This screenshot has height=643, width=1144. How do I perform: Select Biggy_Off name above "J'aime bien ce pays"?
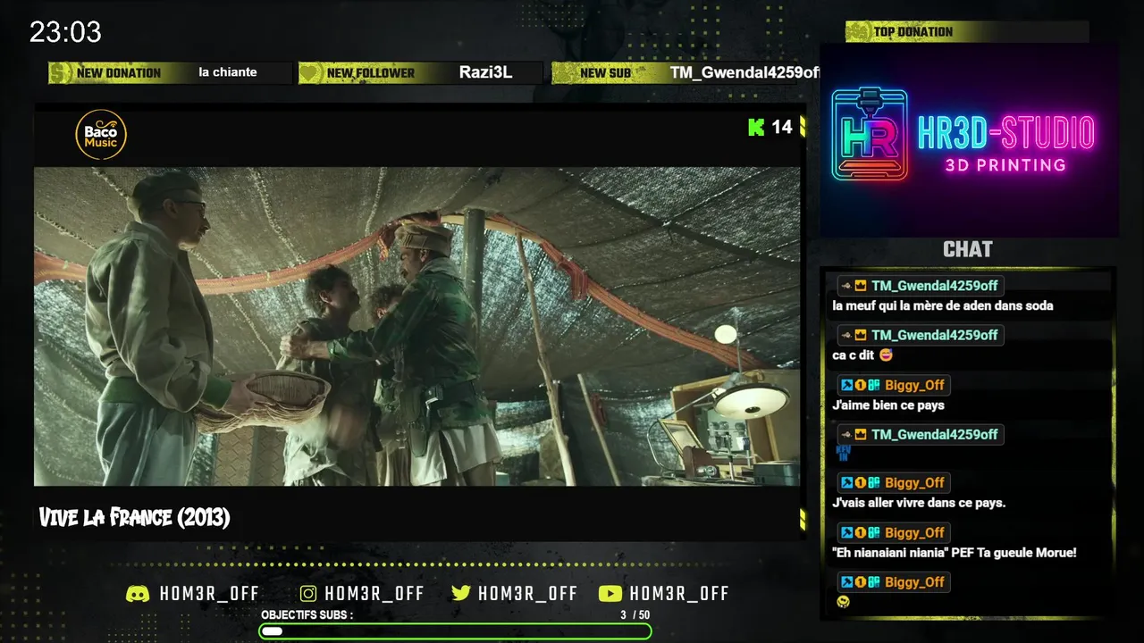click(915, 385)
